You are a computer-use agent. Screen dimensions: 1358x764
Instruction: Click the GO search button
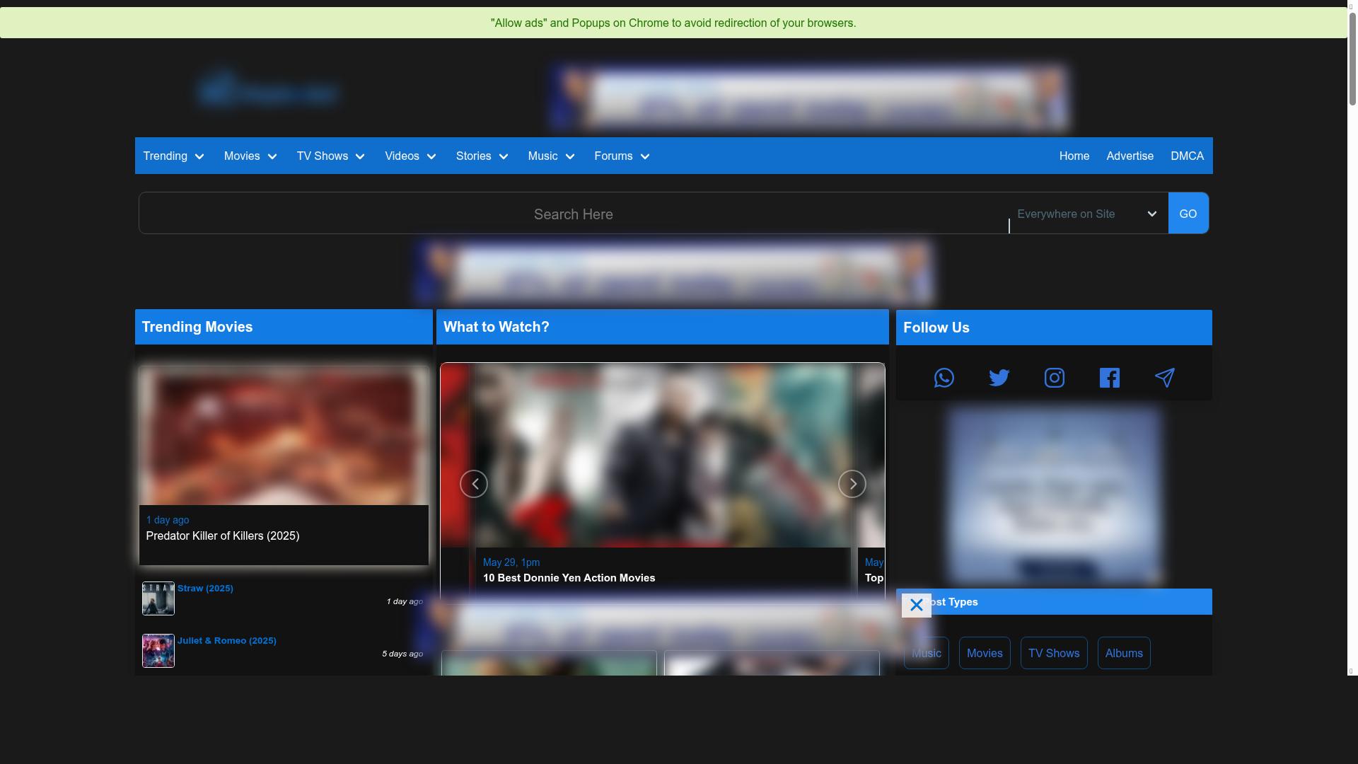coord(1188,213)
